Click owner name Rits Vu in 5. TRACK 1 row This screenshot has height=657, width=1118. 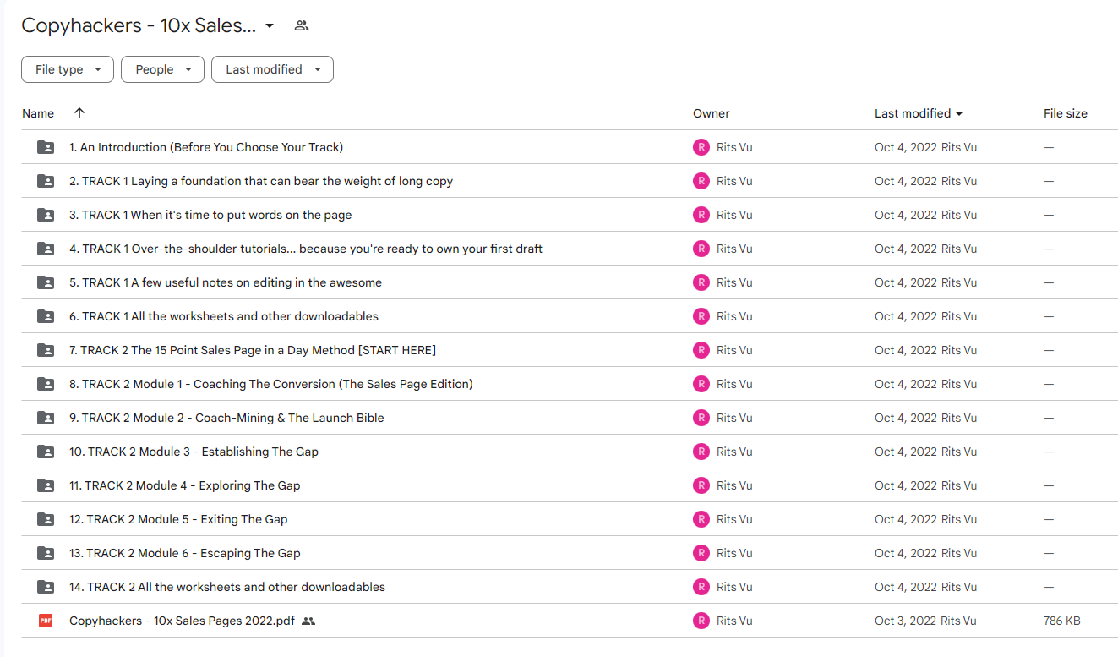coord(734,282)
